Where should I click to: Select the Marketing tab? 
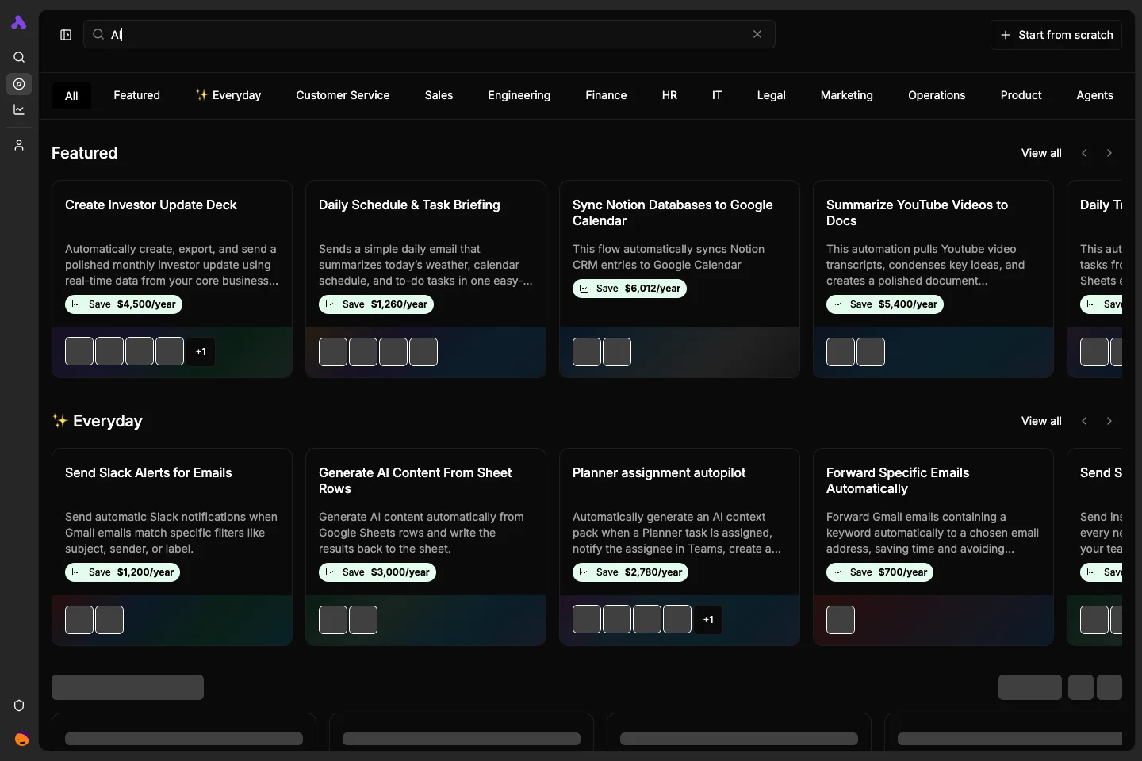pos(846,95)
